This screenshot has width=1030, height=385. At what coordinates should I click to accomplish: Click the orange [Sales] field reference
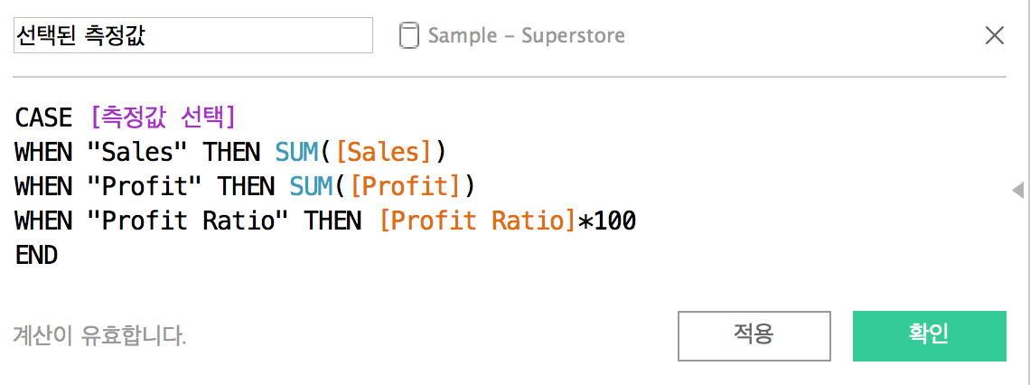click(x=383, y=153)
